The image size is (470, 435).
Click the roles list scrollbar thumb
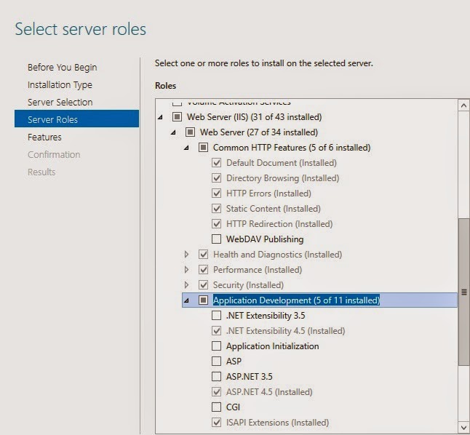click(x=464, y=292)
